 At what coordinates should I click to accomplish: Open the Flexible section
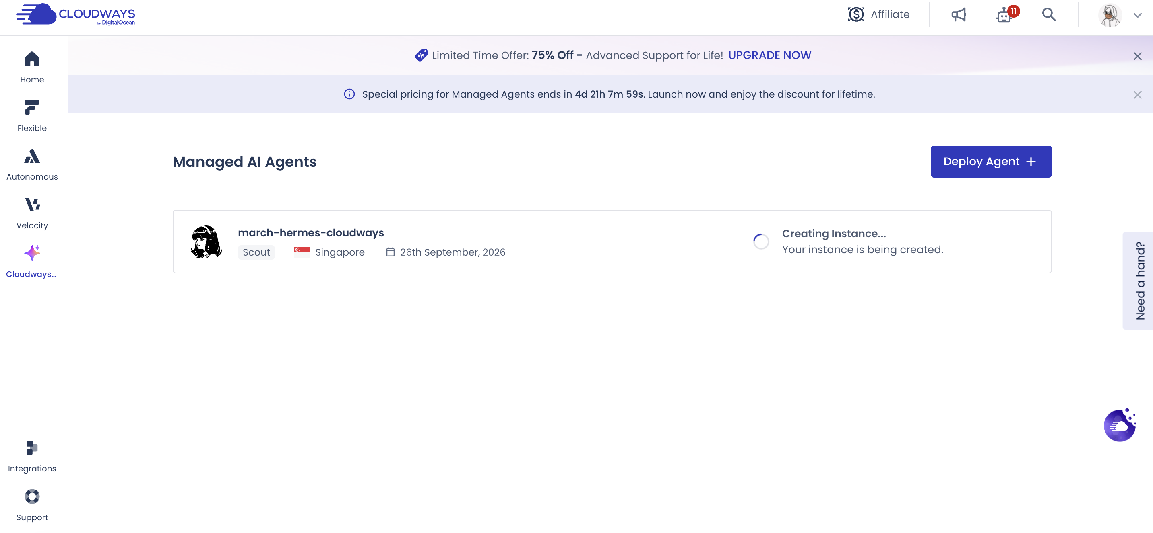pos(32,116)
